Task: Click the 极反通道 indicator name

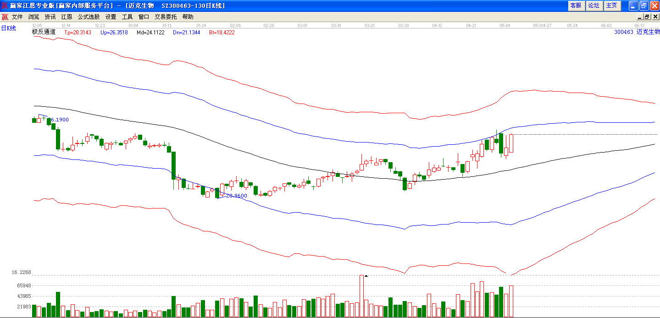Action: coord(44,32)
